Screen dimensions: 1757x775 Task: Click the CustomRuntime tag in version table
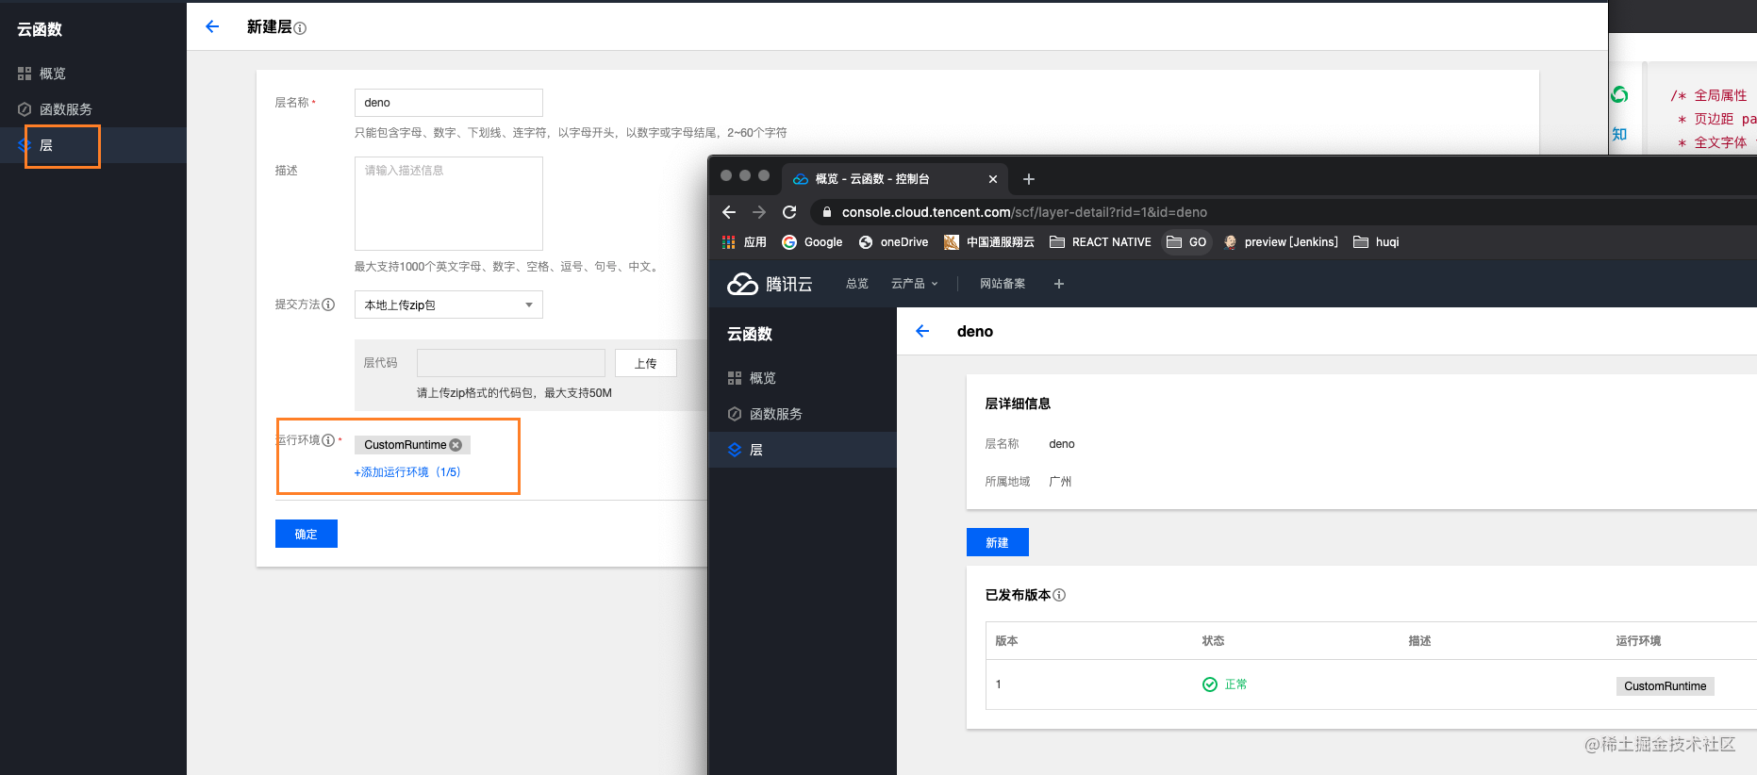pyautogui.click(x=1665, y=686)
